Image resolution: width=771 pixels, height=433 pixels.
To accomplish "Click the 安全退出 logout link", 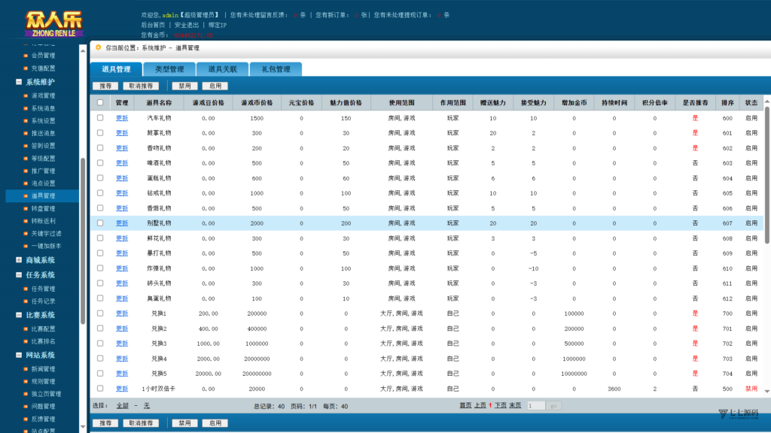I will point(187,25).
